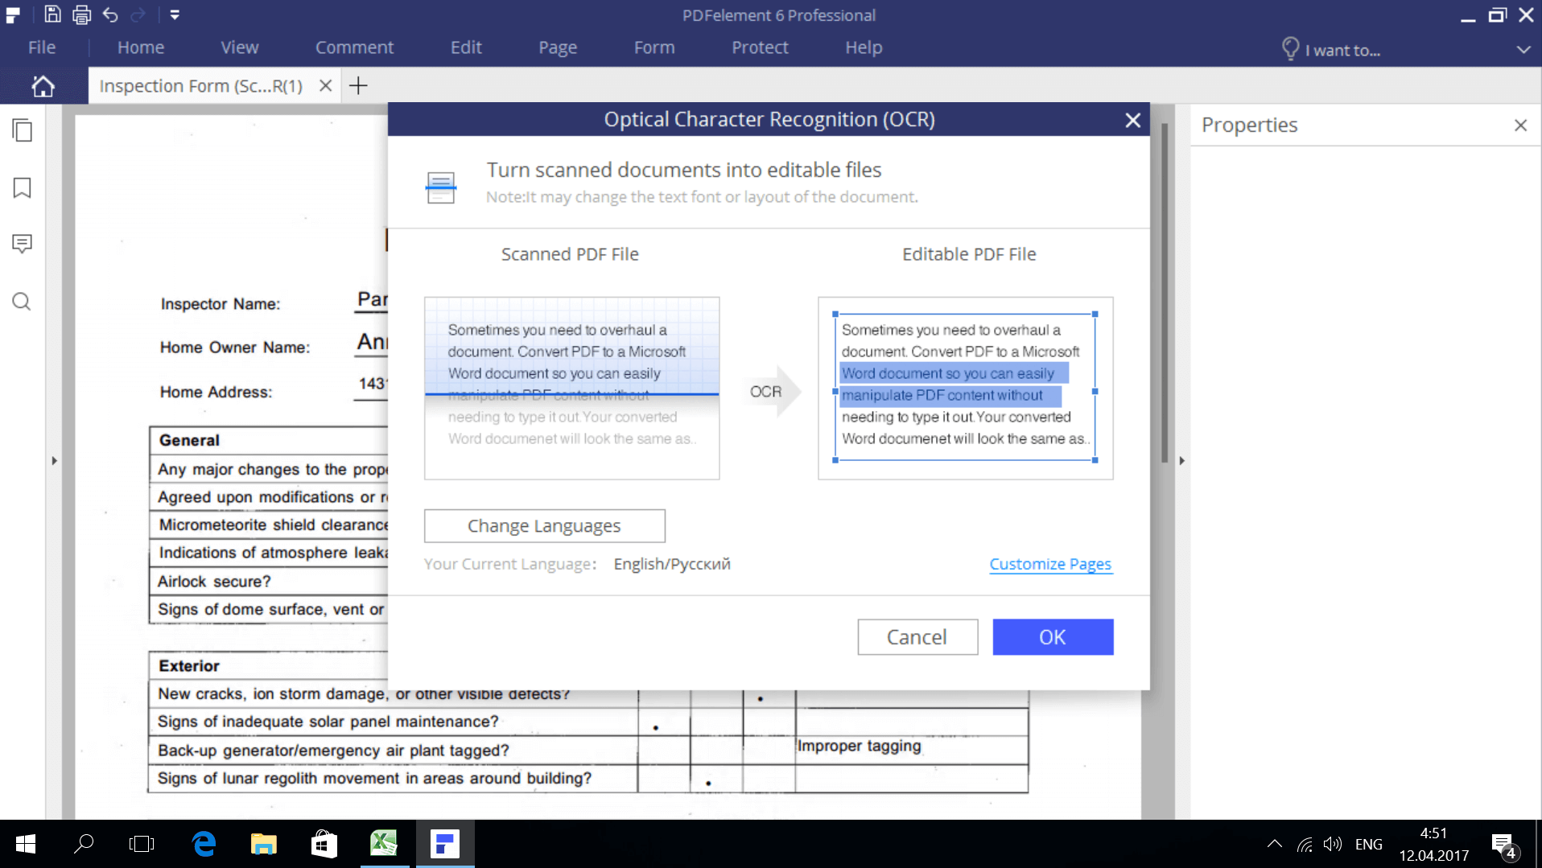Open the search panel
Image resolution: width=1542 pixels, height=868 pixels.
[22, 302]
